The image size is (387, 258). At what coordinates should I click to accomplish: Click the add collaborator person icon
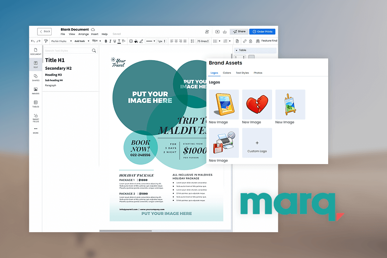coord(207,31)
